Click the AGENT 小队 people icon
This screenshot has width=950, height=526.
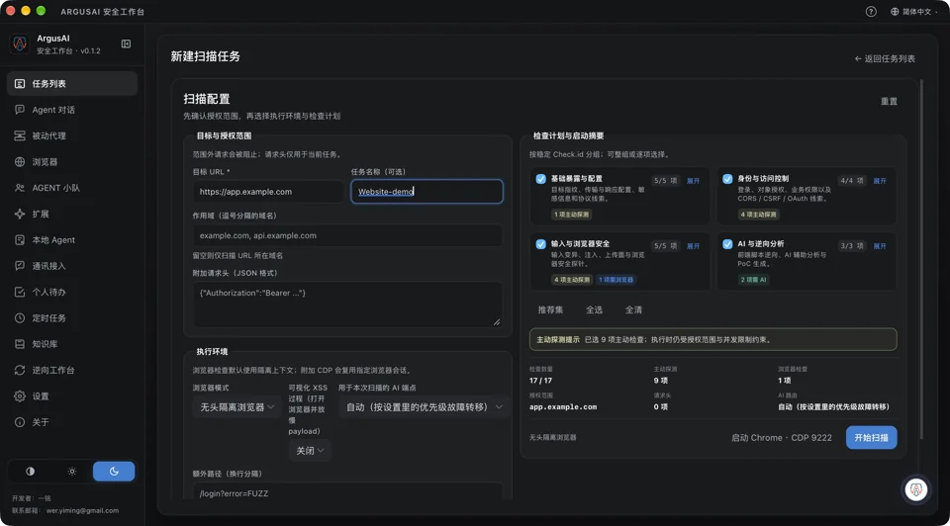[20, 188]
